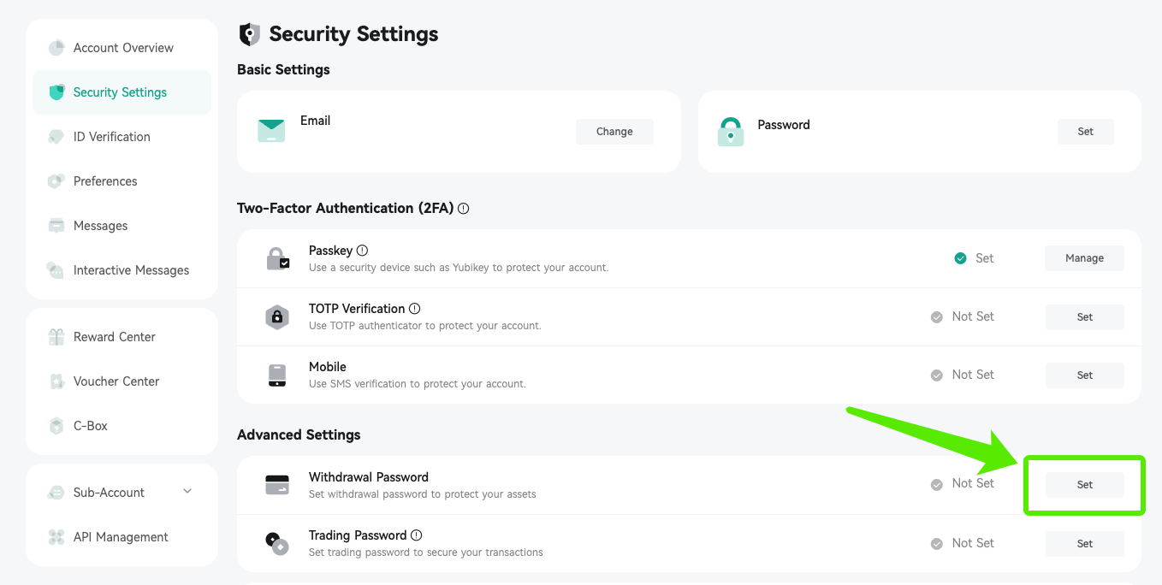Click the Mobile phone icon

(x=276, y=375)
